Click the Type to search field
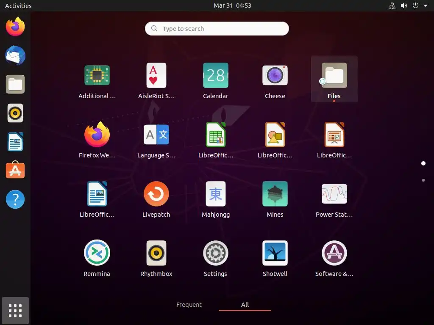This screenshot has width=434, height=325. [217, 28]
